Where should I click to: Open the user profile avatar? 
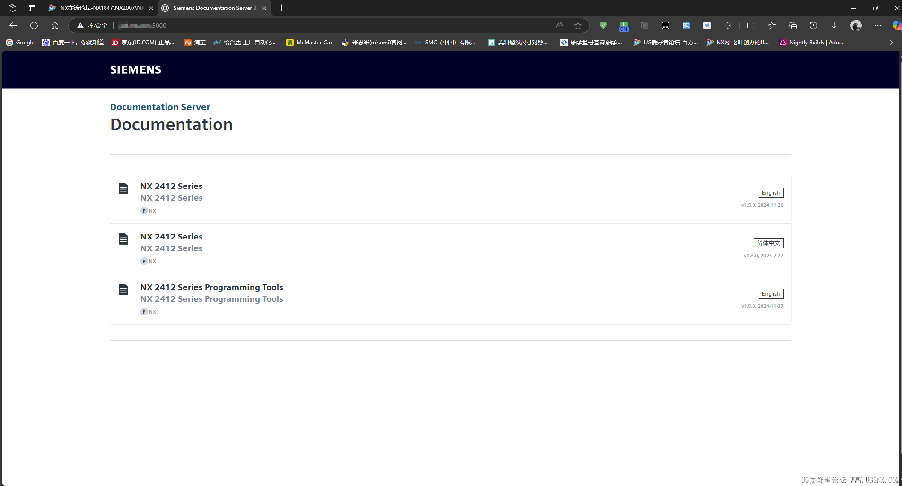click(x=856, y=26)
